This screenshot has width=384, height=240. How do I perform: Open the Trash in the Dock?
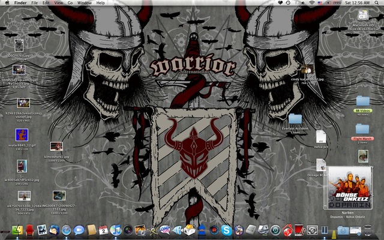368,230
